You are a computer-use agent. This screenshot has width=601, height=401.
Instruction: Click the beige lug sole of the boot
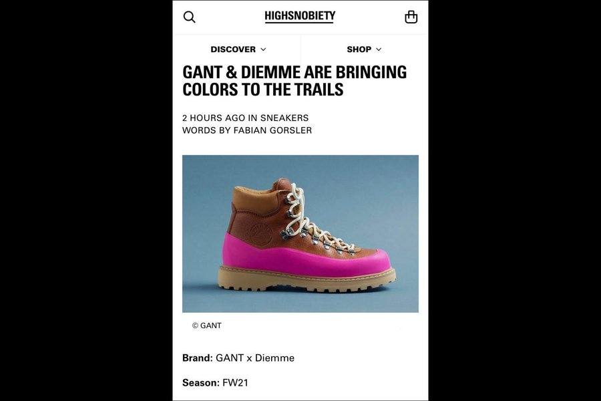click(x=307, y=279)
